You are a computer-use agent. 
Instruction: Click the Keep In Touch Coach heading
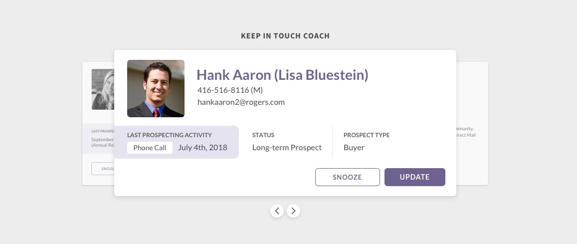tap(285, 36)
